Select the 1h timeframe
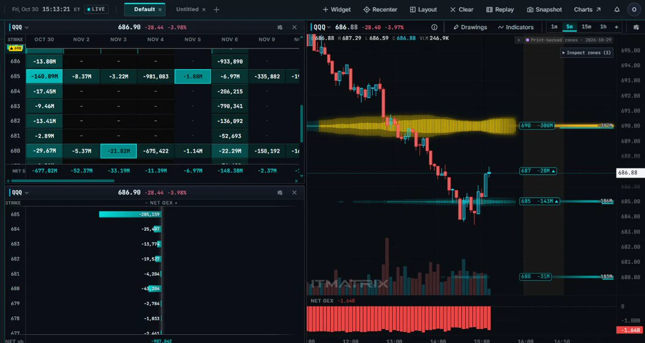This screenshot has height=343, width=645. (603, 27)
